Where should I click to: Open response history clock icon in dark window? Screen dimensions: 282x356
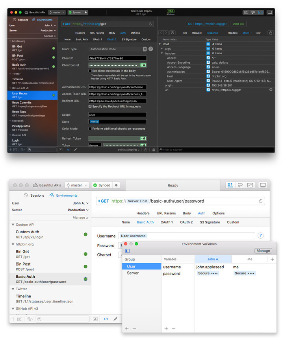[173, 33]
